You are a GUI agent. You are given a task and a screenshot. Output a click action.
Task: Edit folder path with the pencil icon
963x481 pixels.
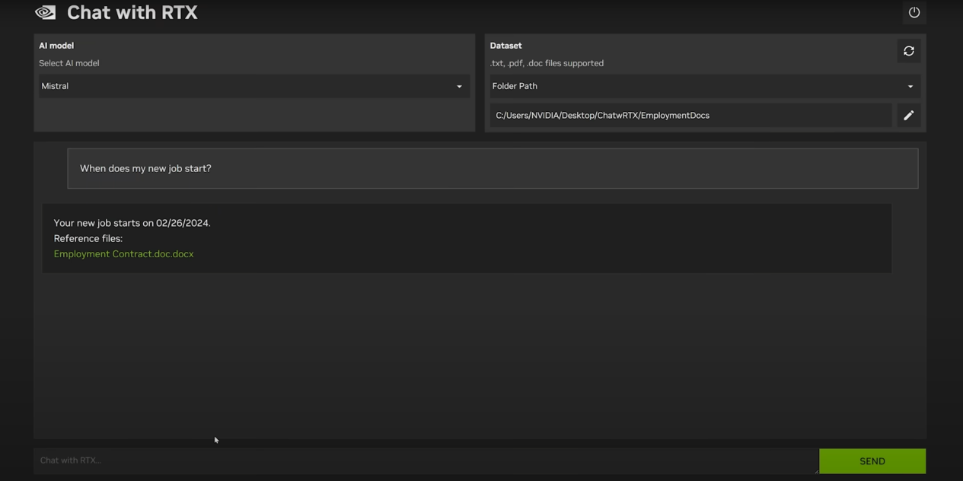point(909,116)
